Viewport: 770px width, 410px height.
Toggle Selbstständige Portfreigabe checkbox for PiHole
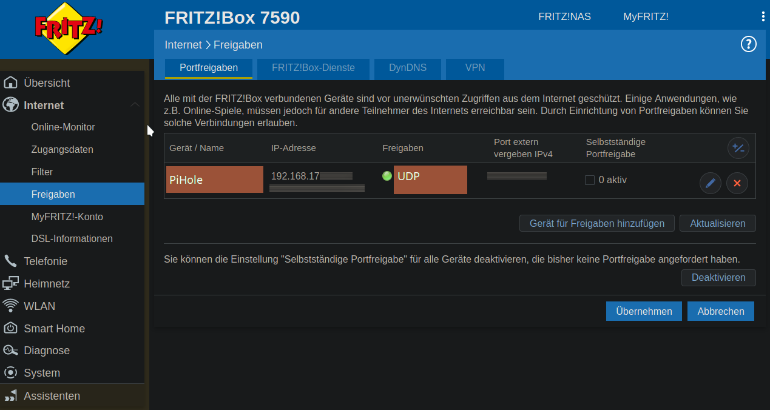(589, 180)
